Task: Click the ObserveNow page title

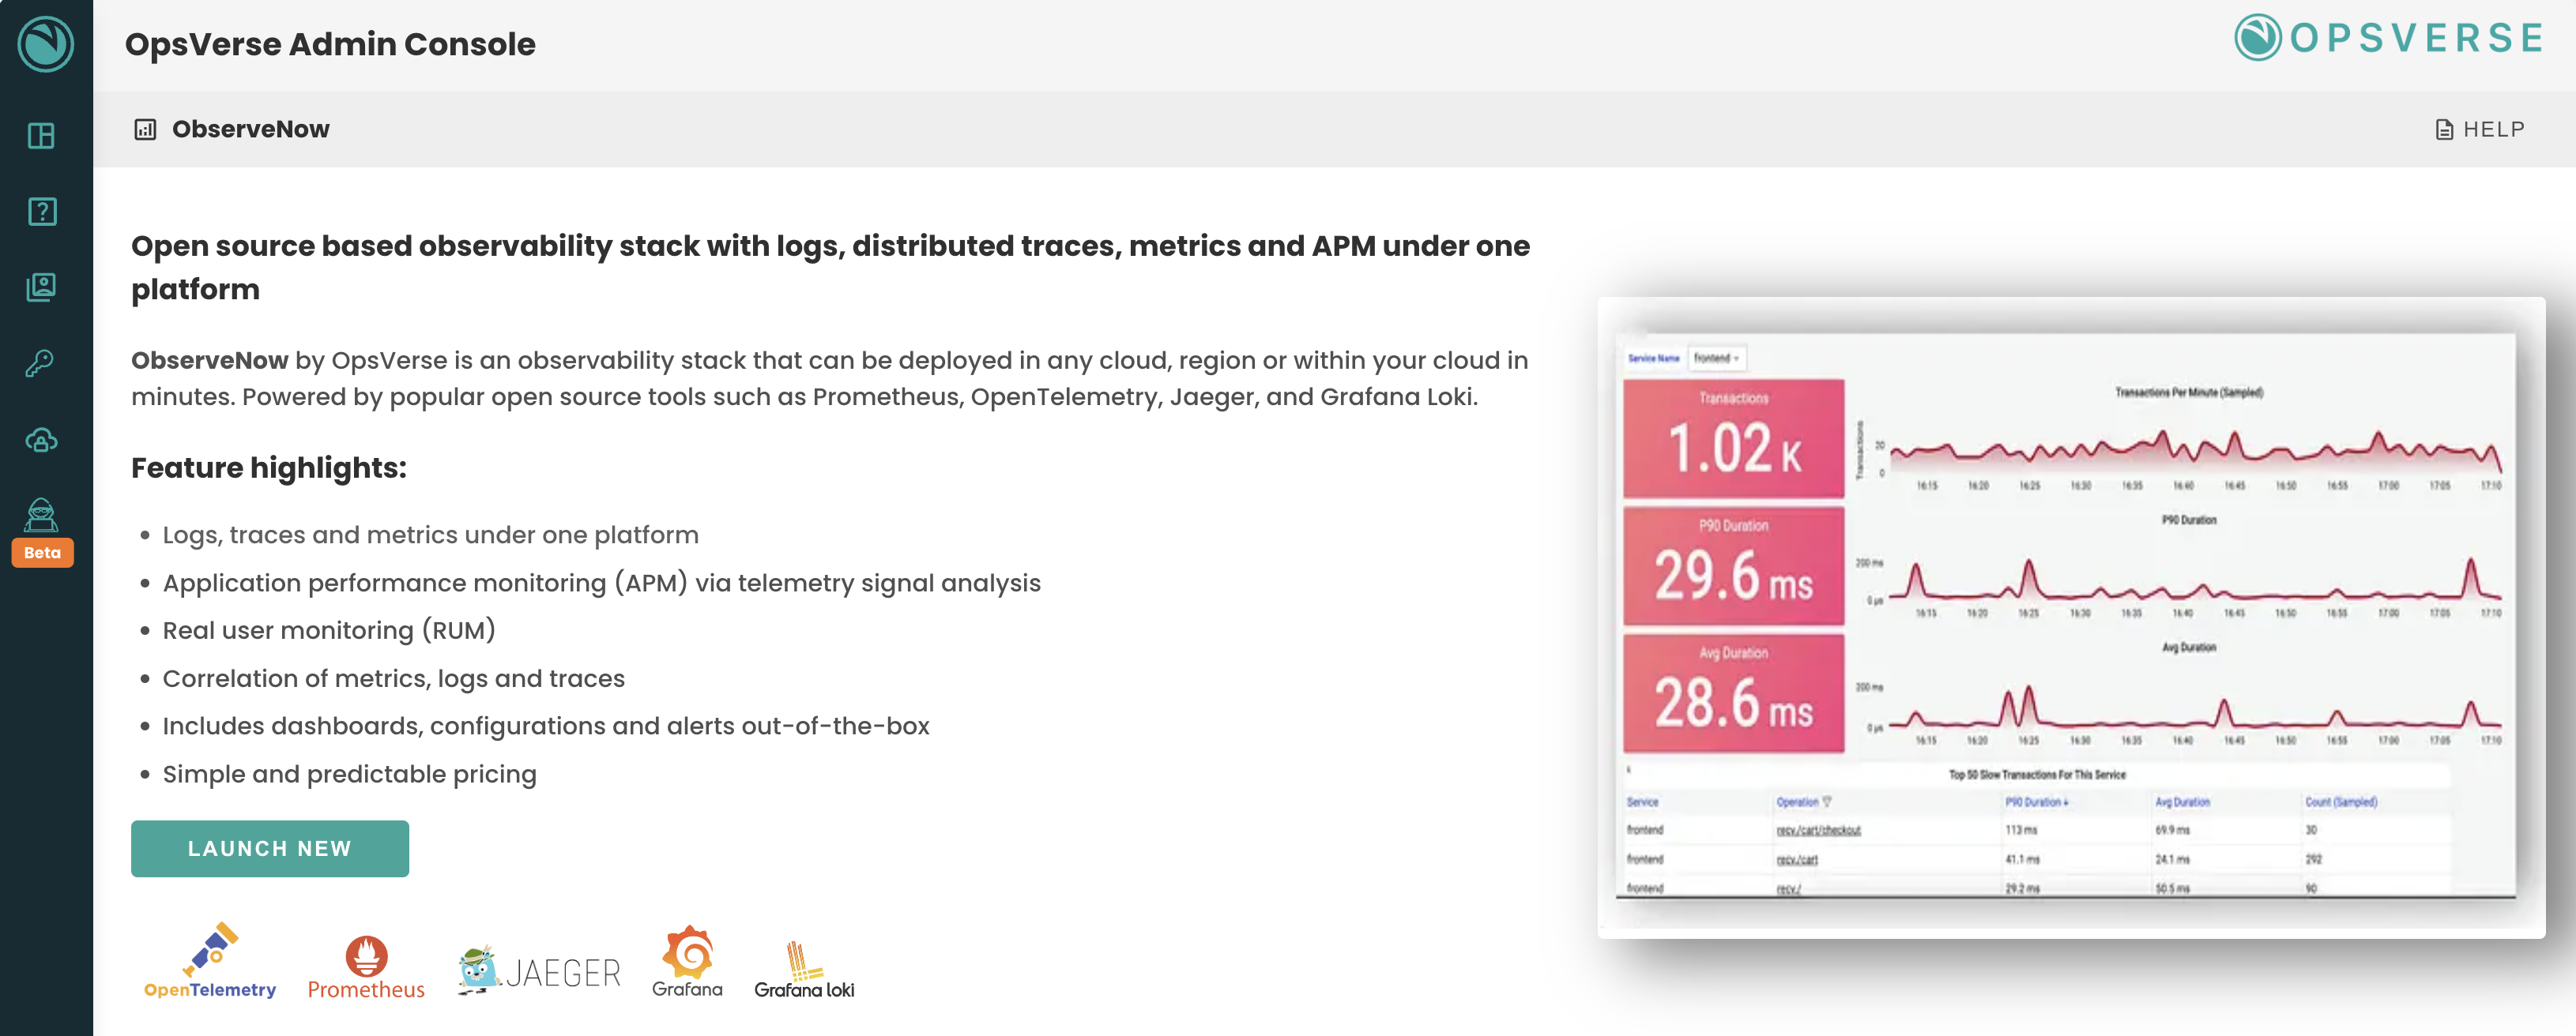Action: click(x=250, y=129)
